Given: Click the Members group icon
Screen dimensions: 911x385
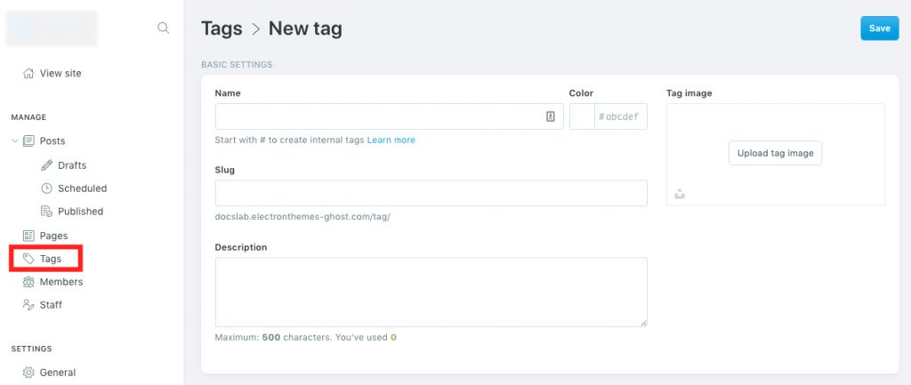Looking at the screenshot, I should coord(28,282).
